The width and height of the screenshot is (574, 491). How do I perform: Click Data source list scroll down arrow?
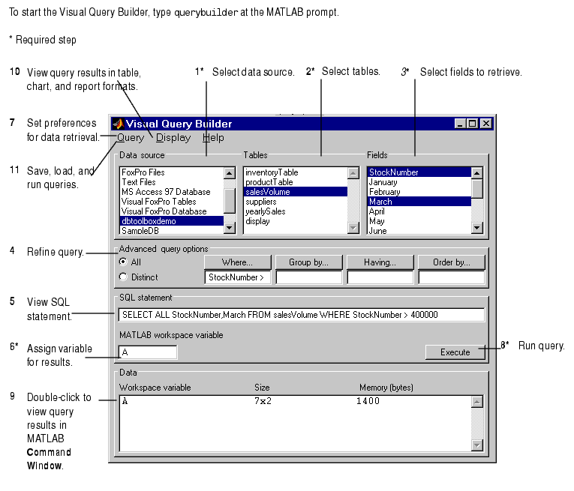click(230, 228)
